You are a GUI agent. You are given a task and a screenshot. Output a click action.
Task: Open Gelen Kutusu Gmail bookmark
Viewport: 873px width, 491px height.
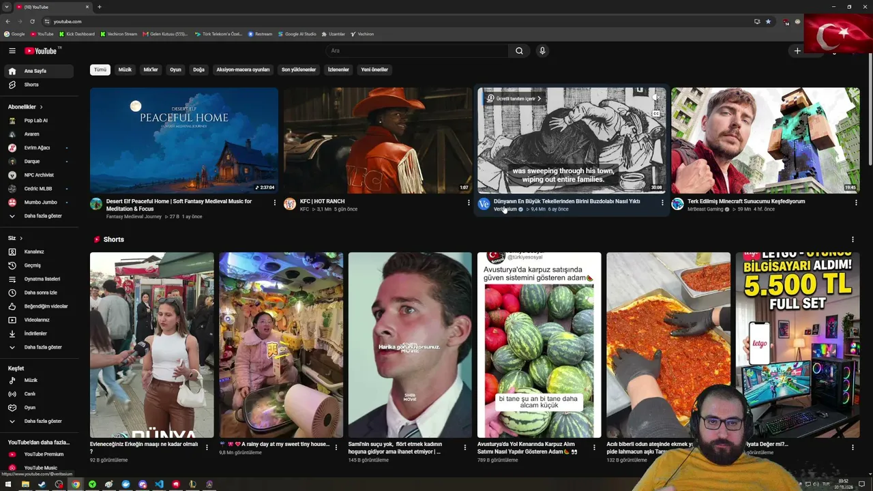click(x=166, y=34)
